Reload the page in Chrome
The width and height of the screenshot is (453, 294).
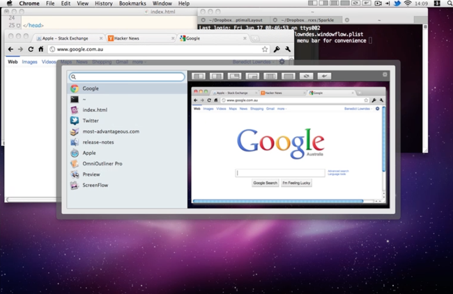[31, 49]
